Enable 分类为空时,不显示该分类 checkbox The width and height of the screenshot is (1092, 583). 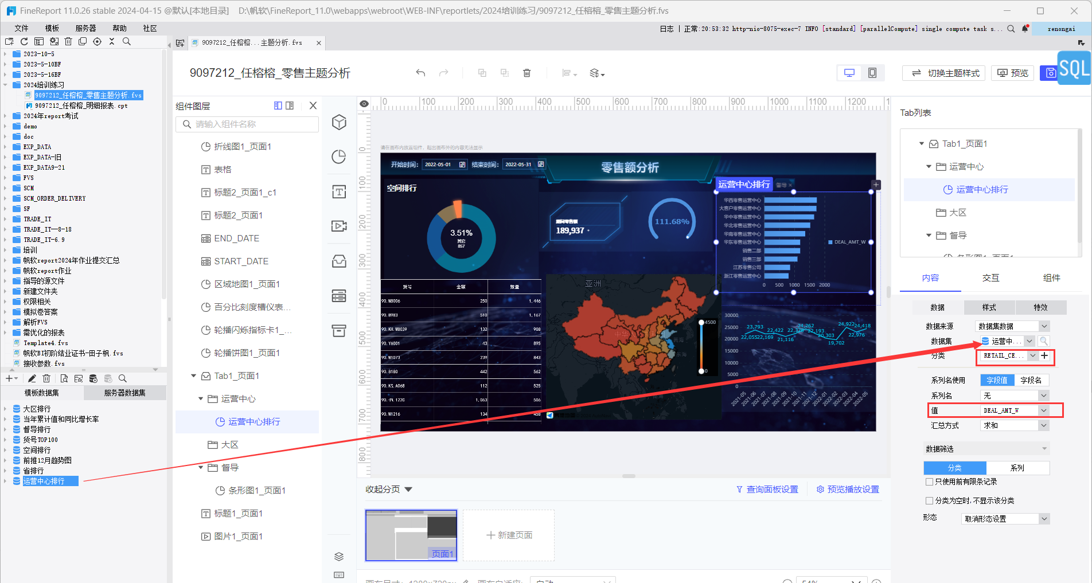[x=929, y=500]
